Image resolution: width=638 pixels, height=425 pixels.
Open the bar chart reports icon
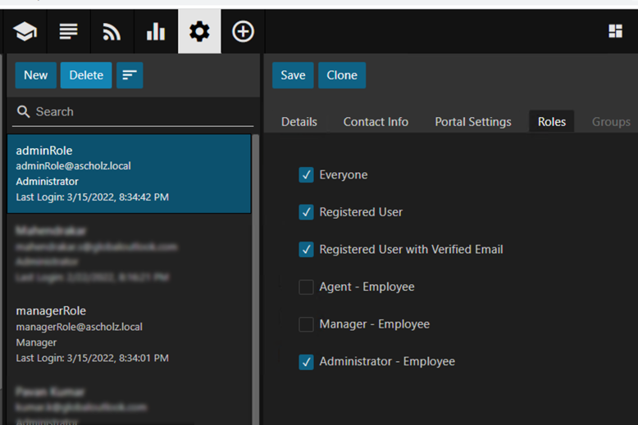tap(155, 32)
